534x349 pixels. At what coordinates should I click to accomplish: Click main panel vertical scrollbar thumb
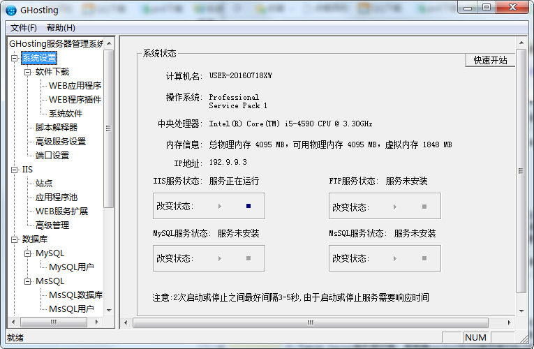(521, 171)
